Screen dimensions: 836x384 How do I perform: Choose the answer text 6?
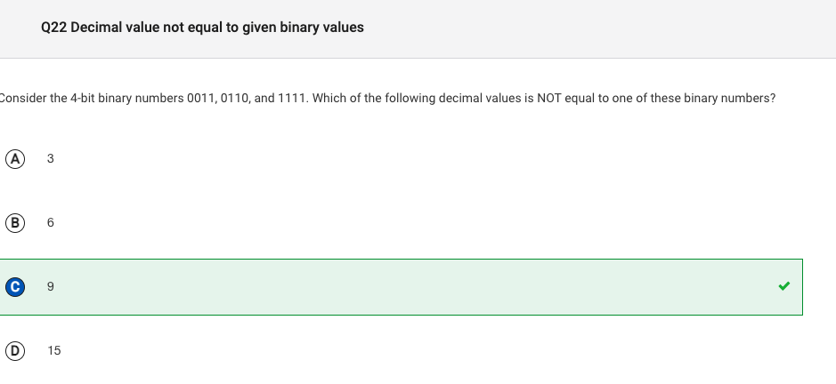point(51,222)
